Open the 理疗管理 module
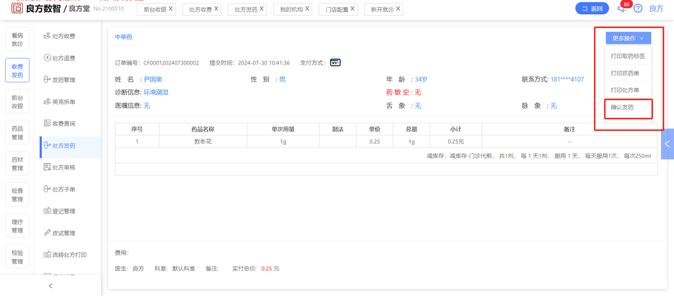The image size is (674, 296). [x=17, y=226]
